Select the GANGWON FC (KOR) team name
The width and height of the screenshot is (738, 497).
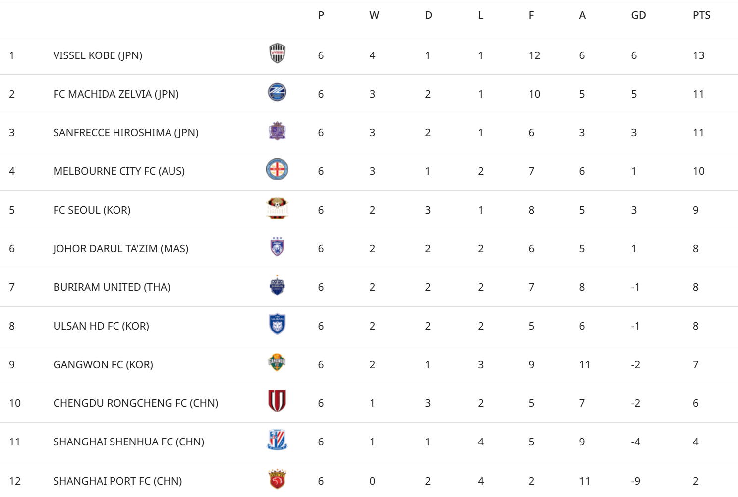(x=103, y=365)
